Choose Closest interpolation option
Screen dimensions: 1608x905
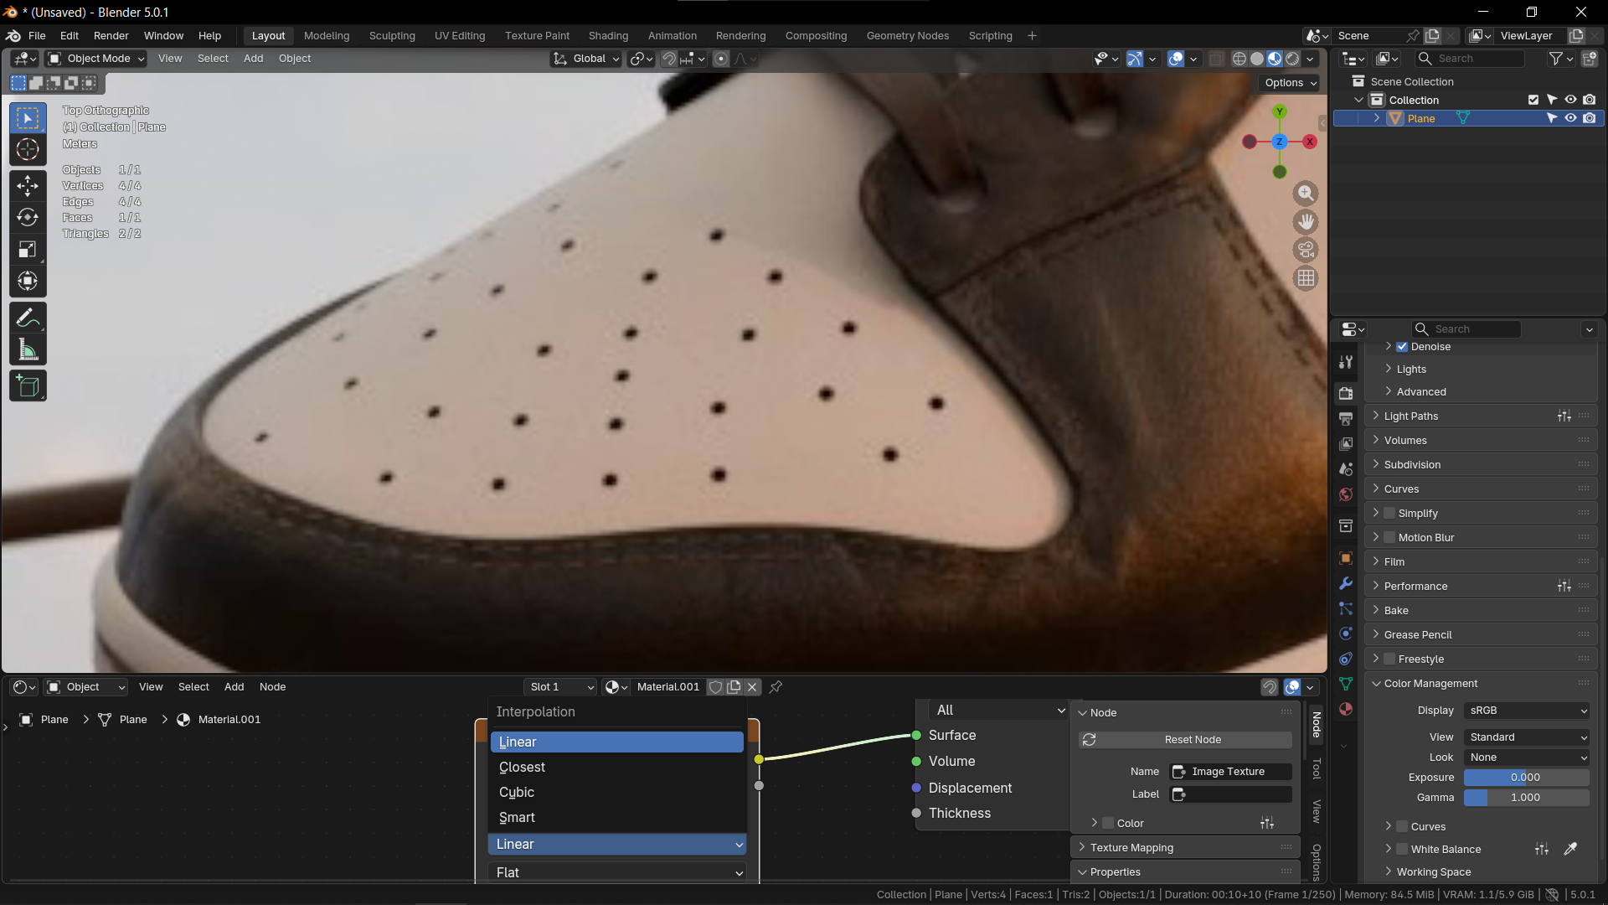point(617,768)
